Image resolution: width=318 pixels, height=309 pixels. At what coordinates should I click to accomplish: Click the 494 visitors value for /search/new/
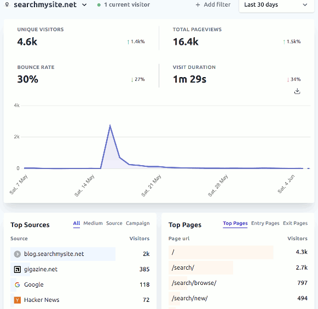point(302,298)
